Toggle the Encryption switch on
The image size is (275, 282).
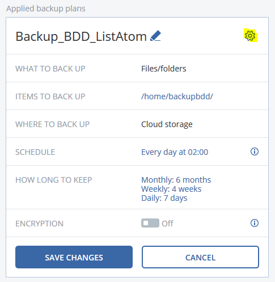pos(150,223)
